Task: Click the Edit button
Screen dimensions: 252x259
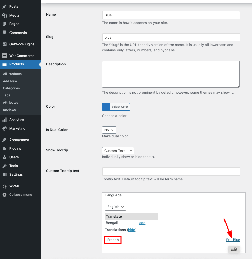Action: pyautogui.click(x=234, y=249)
